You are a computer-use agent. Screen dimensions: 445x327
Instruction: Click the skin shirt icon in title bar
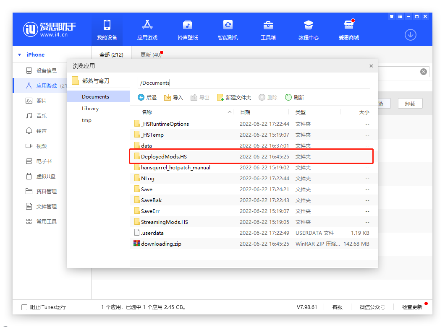pos(392,16)
